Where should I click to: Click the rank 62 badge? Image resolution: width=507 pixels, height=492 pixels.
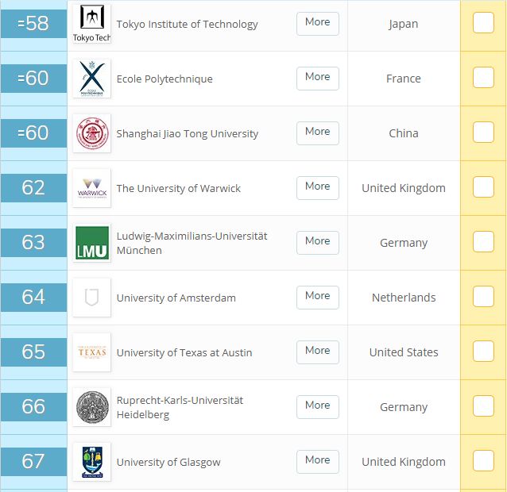33,188
